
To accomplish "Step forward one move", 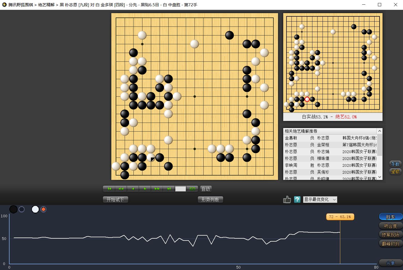I will point(145,189).
